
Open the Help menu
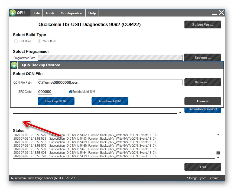92,13
